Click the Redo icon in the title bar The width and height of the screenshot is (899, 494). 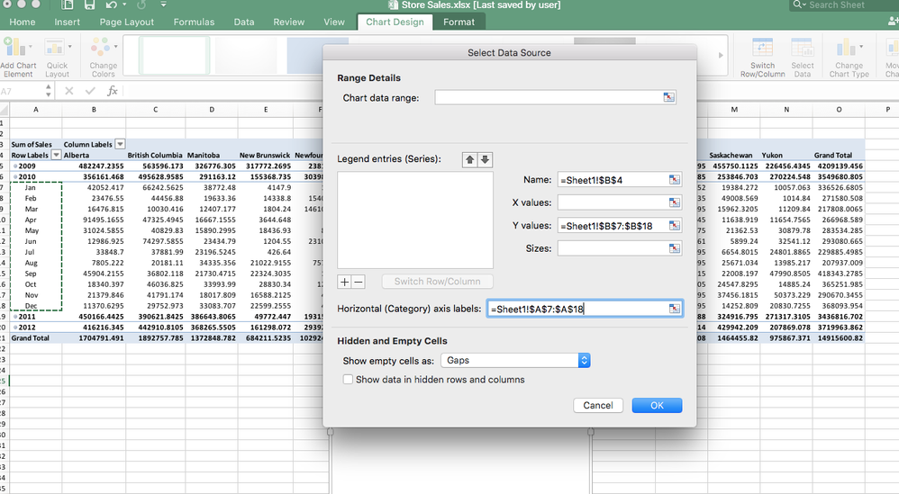tap(141, 5)
